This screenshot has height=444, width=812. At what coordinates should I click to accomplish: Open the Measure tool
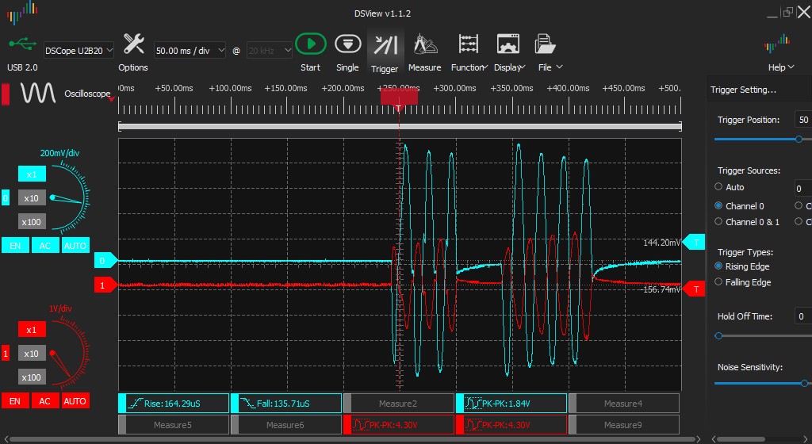[424, 44]
